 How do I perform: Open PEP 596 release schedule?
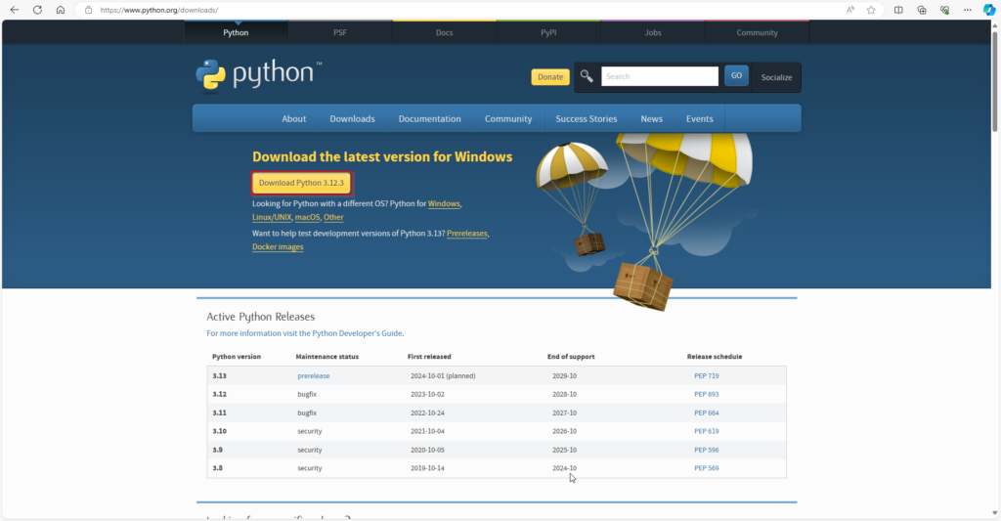pyautogui.click(x=707, y=450)
